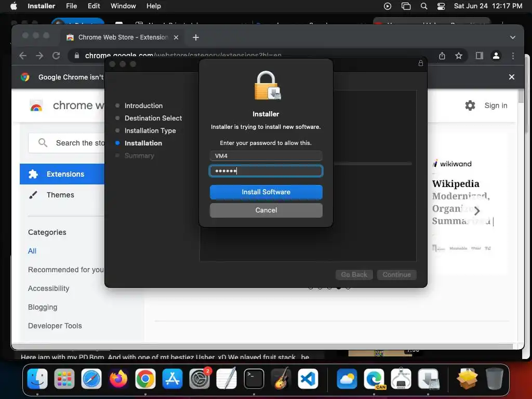532x399 pixels.
Task: Go forward in Chrome
Action: 39,56
